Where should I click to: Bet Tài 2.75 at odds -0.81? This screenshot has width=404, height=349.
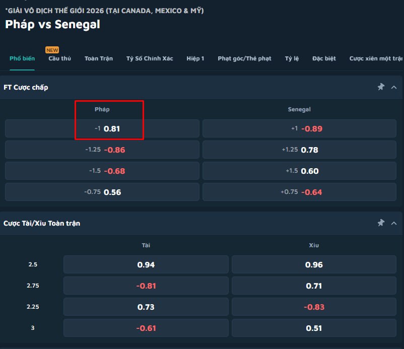point(146,286)
